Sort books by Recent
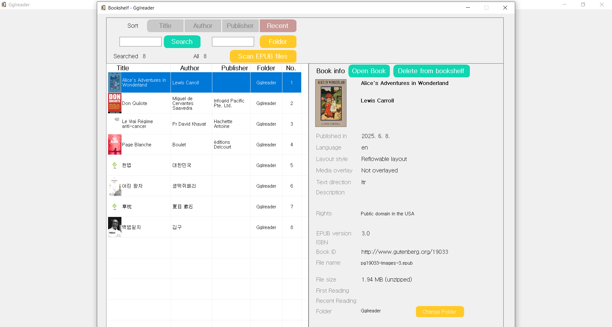 (278, 26)
